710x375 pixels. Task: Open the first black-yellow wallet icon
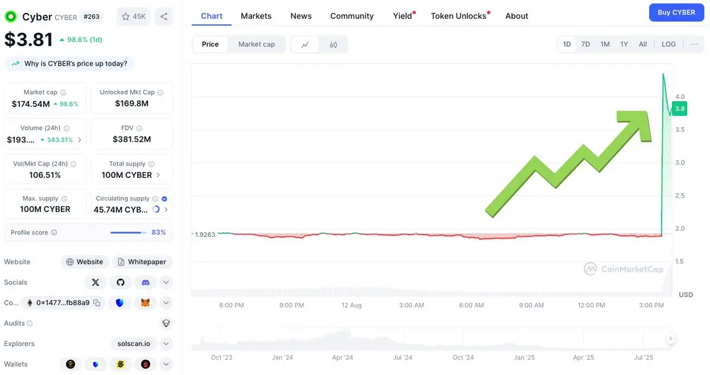(70, 364)
